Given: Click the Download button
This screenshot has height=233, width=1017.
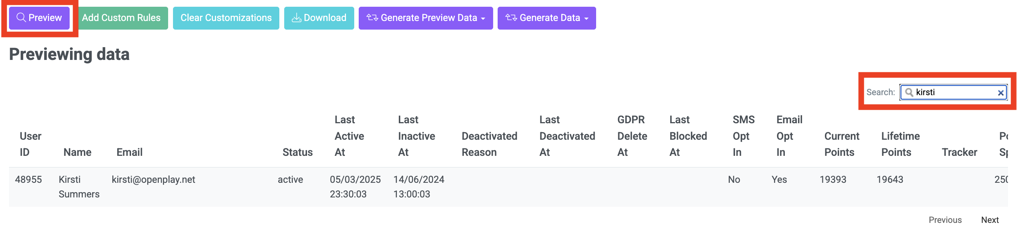Looking at the screenshot, I should tap(319, 18).
